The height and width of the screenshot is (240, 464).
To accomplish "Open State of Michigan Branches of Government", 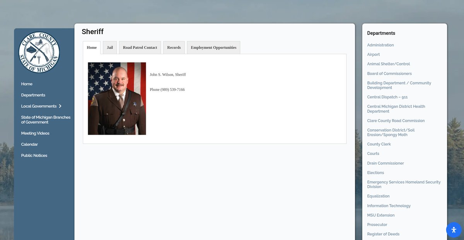I will click(46, 120).
